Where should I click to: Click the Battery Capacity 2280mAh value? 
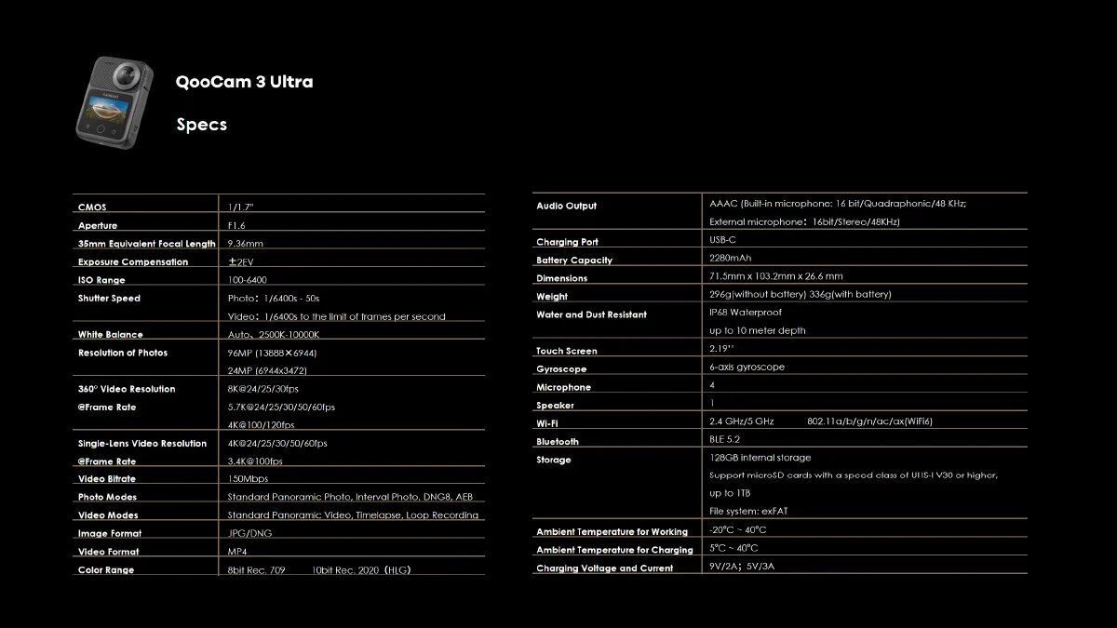[730, 259]
